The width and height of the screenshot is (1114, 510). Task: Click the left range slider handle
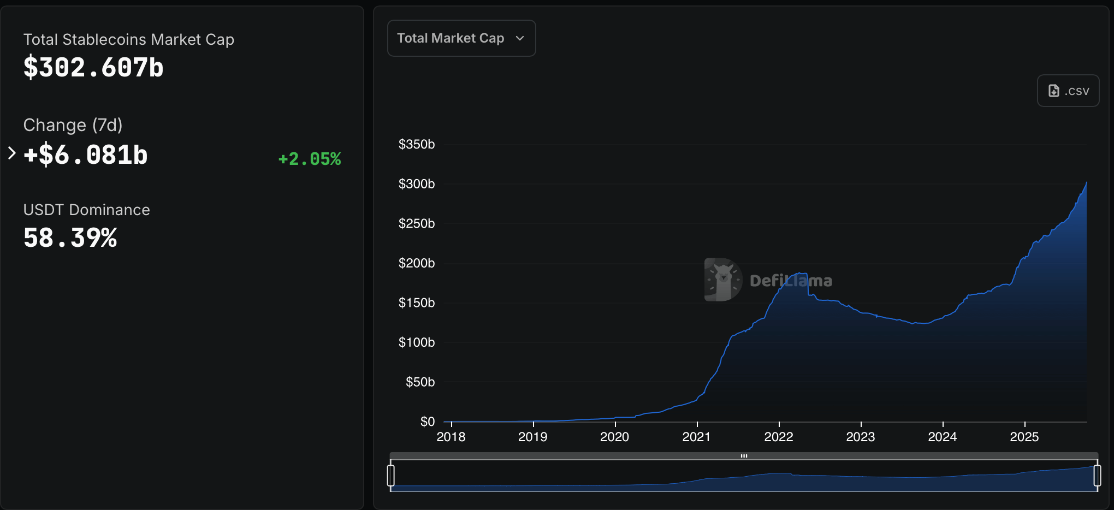click(391, 475)
